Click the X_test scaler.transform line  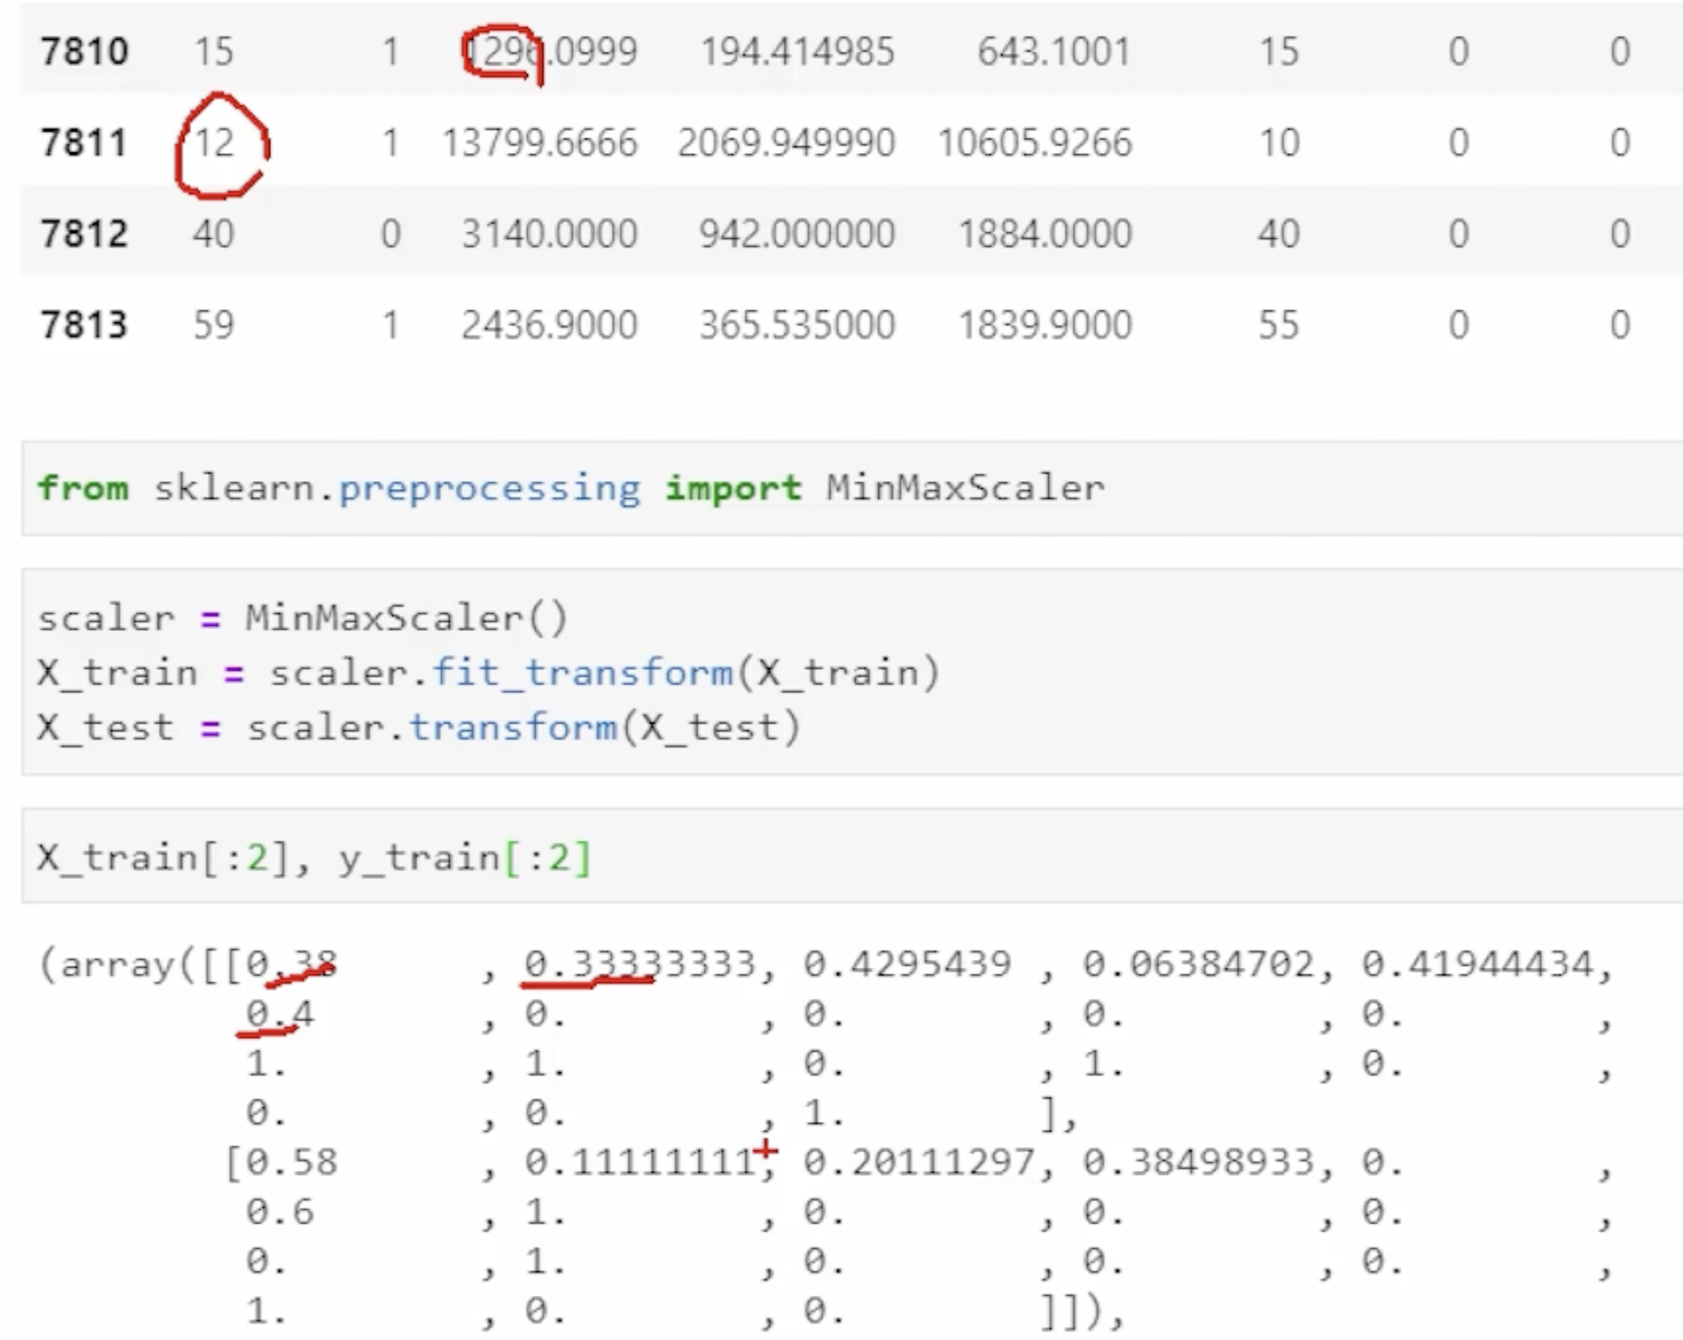(x=418, y=728)
